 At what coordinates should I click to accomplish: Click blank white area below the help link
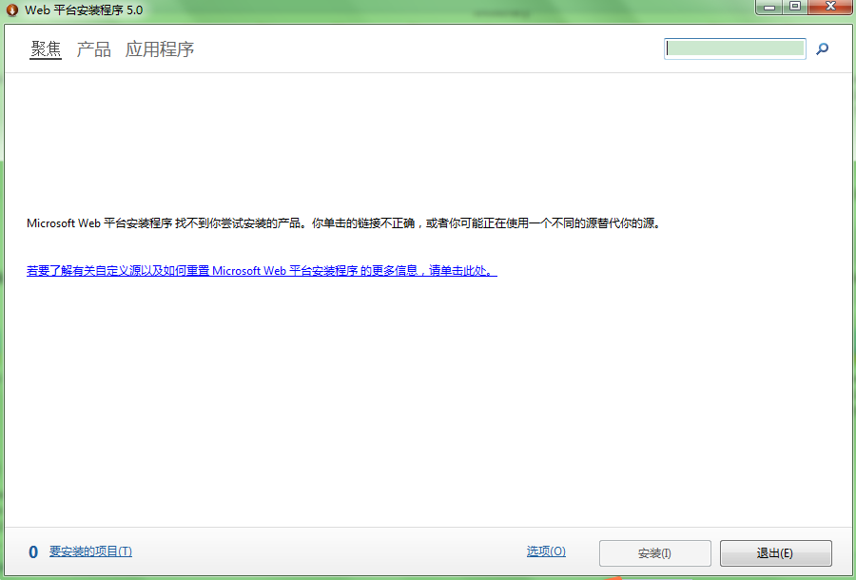point(428,399)
